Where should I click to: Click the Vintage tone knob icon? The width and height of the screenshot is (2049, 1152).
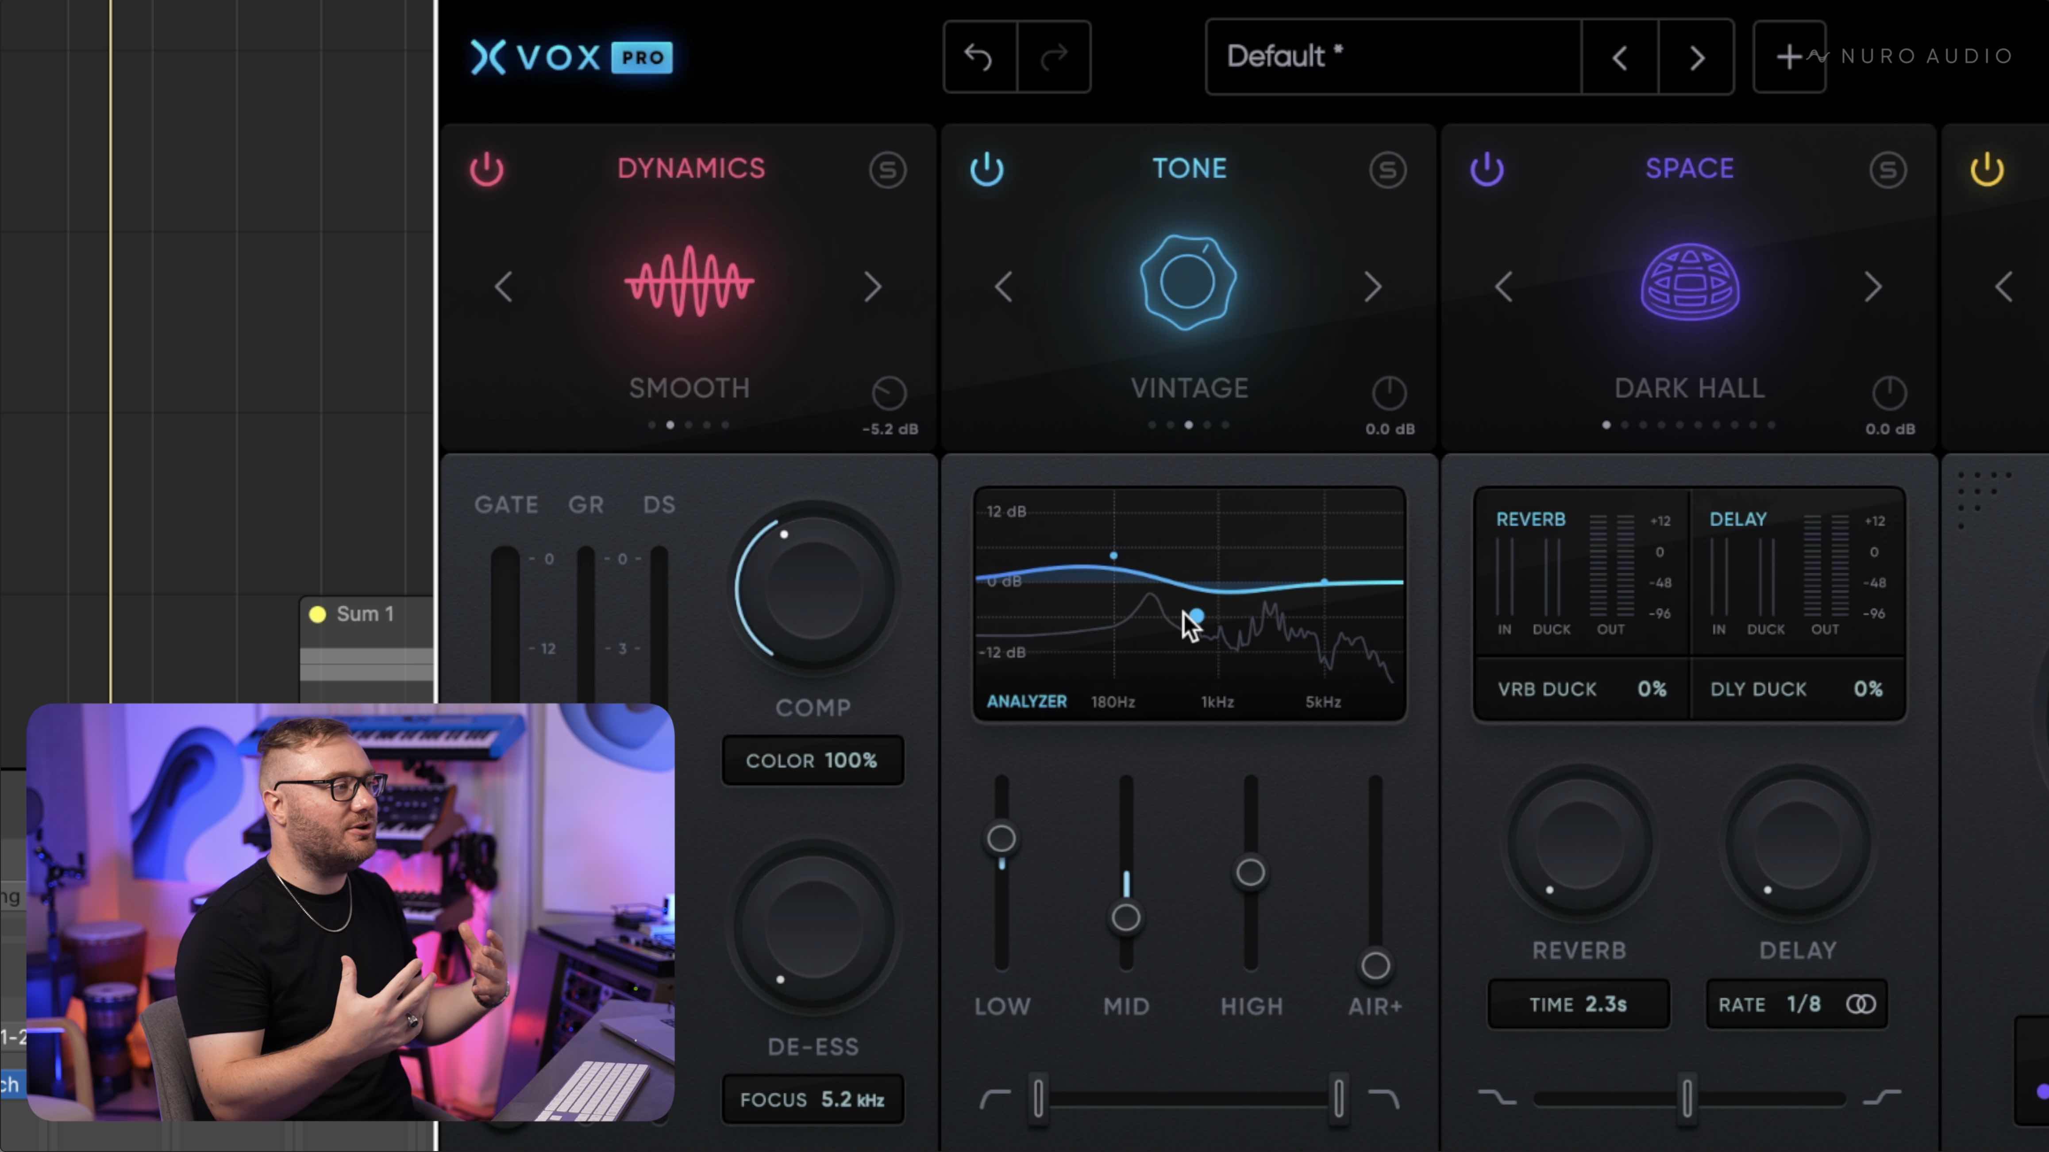(1188, 282)
